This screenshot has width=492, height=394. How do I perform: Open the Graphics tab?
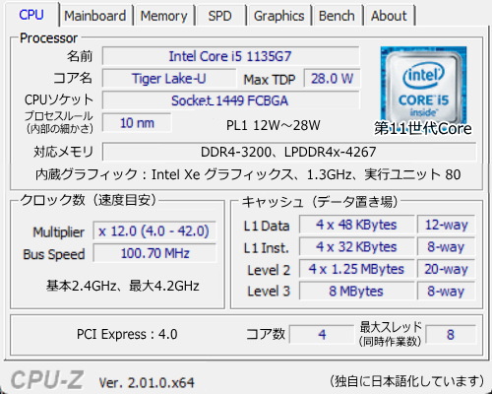coord(278,16)
